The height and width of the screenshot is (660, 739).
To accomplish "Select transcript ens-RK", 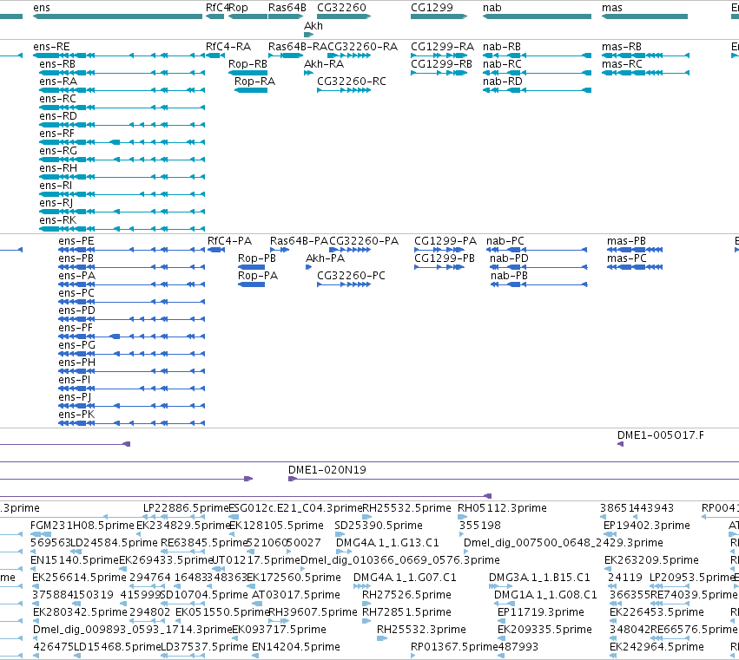I will pos(122,229).
